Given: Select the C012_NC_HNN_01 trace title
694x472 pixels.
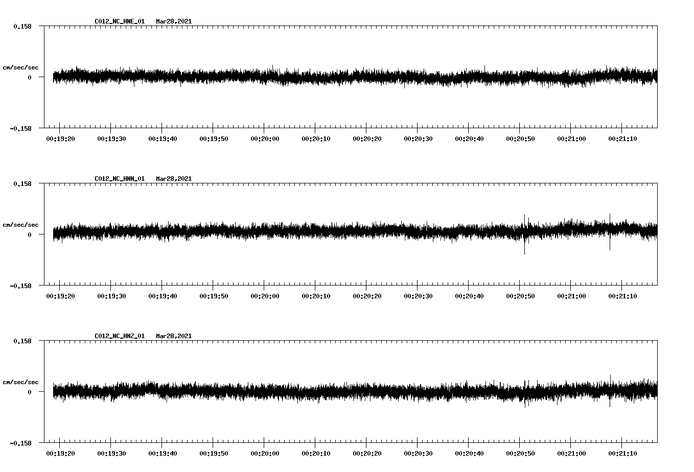Looking at the screenshot, I should pyautogui.click(x=119, y=178).
